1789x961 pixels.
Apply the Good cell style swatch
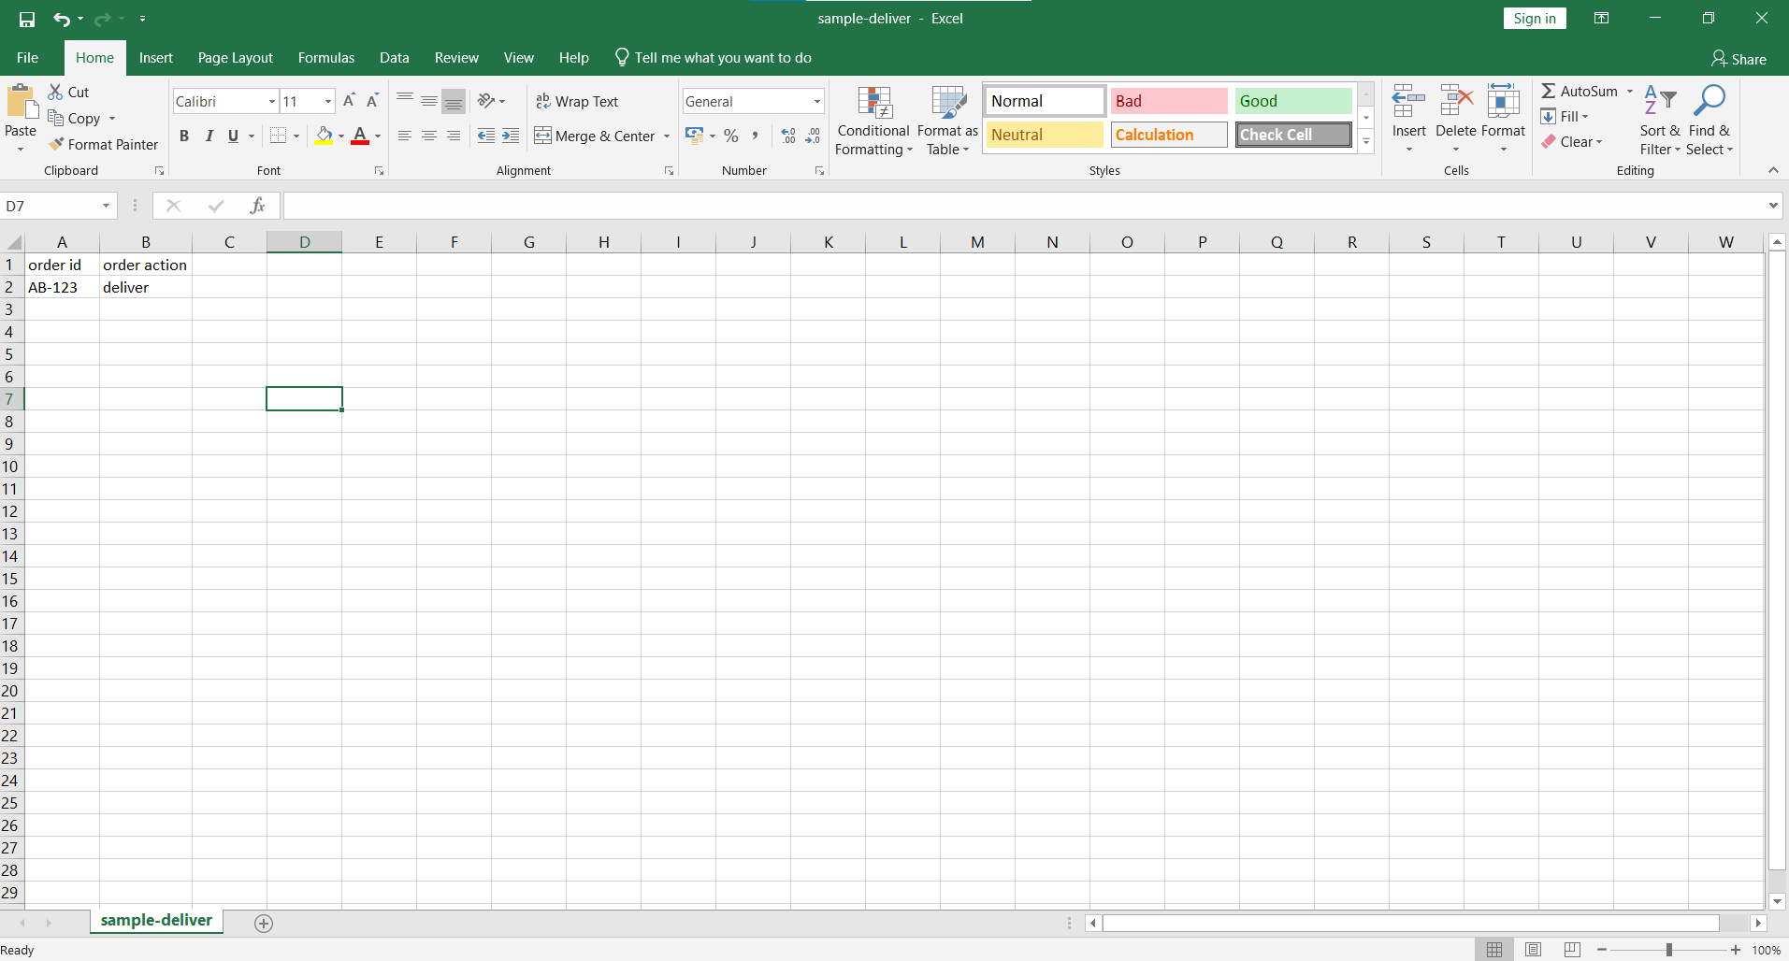tap(1292, 101)
